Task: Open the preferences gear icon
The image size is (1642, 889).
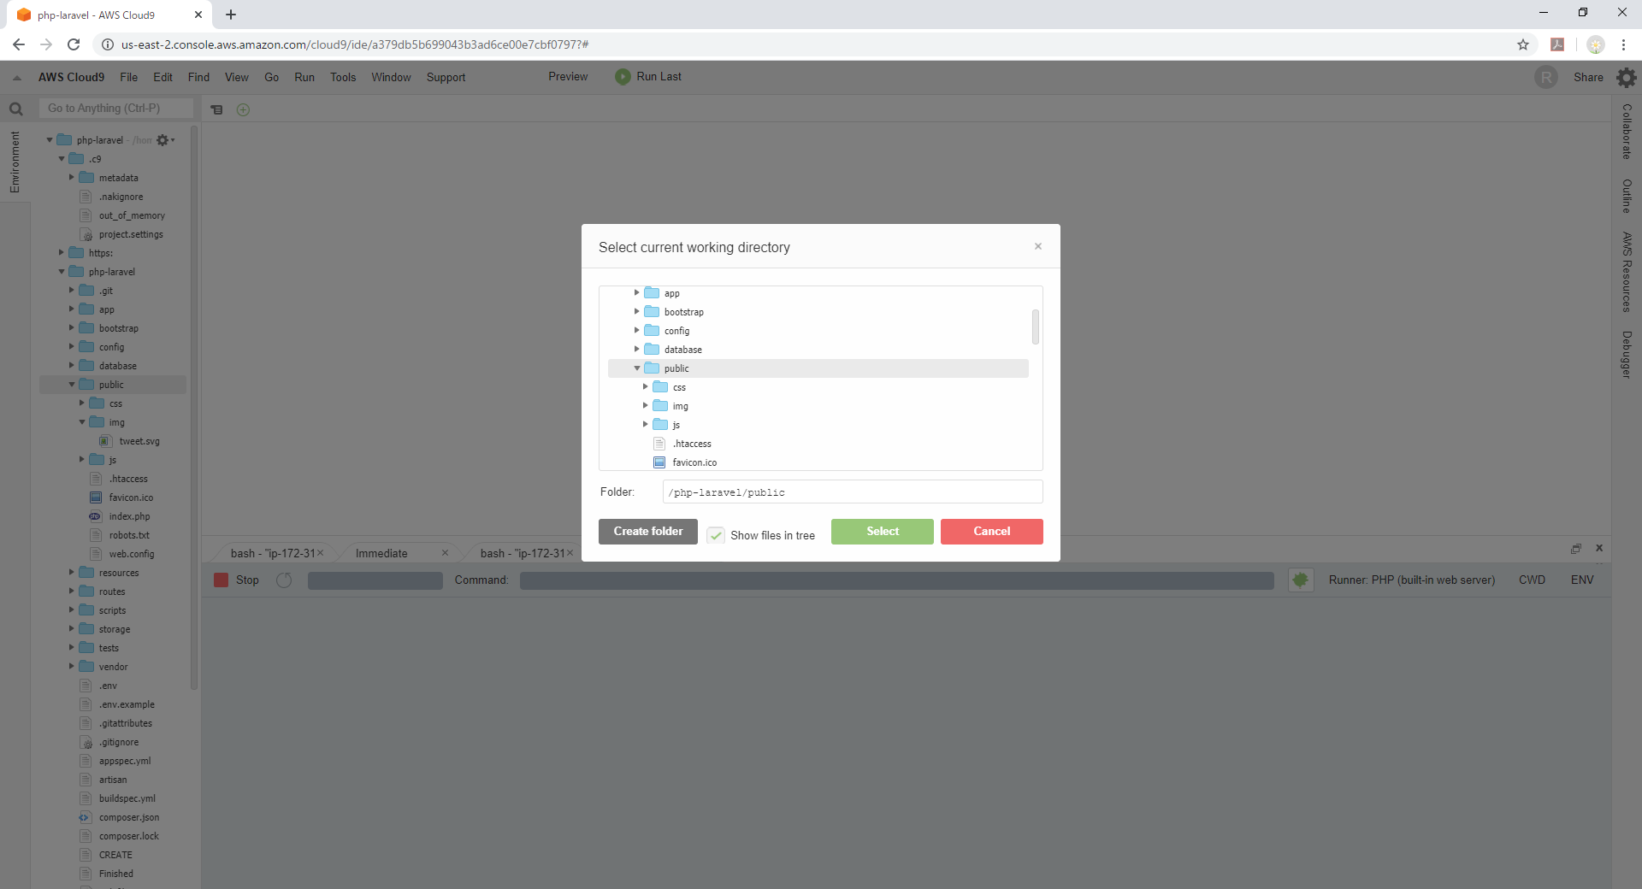Action: (1626, 77)
